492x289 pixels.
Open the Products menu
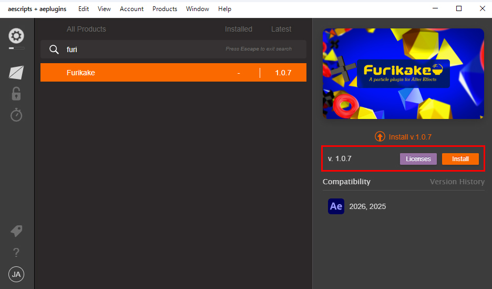click(x=165, y=9)
